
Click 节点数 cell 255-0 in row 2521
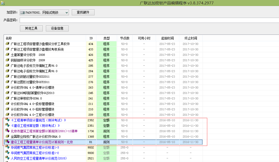pyautogui.click(x=125, y=158)
